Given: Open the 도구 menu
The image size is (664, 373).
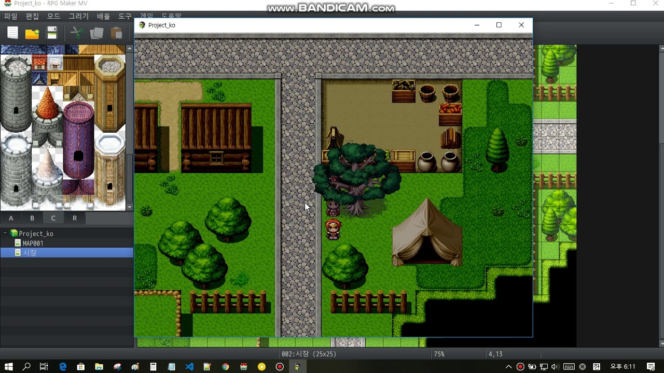Looking at the screenshot, I should tap(125, 17).
